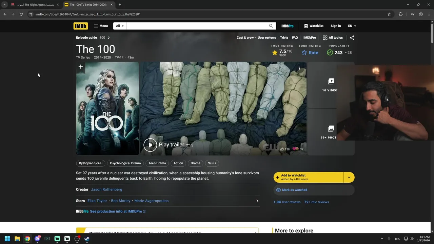Open Eliza Taylor's page
Screen dimensions: 434x244
(x=97, y=201)
